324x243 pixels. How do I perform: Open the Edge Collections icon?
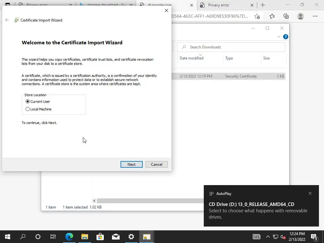[286, 16]
